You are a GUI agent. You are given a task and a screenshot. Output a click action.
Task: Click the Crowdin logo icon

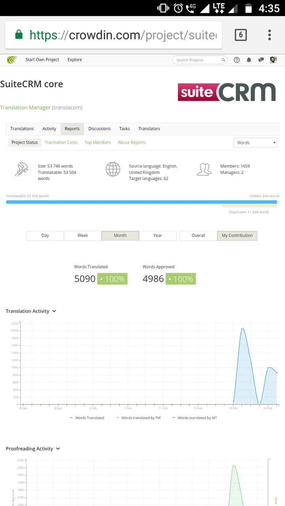click(x=12, y=60)
